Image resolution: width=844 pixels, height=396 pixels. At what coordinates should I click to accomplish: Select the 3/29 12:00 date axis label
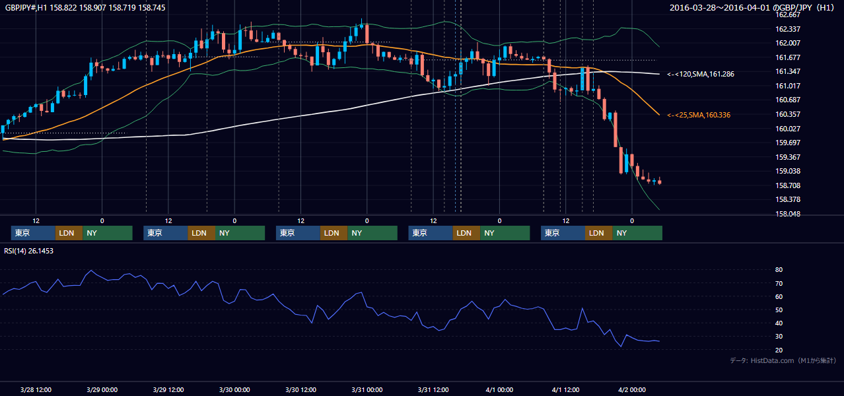pos(168,389)
